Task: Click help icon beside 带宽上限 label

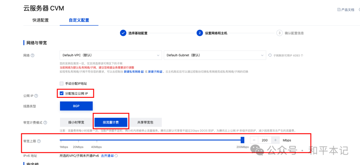Action: tap(39, 141)
